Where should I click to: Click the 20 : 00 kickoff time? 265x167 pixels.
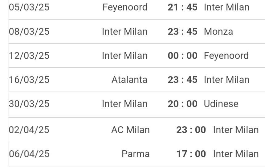(182, 104)
